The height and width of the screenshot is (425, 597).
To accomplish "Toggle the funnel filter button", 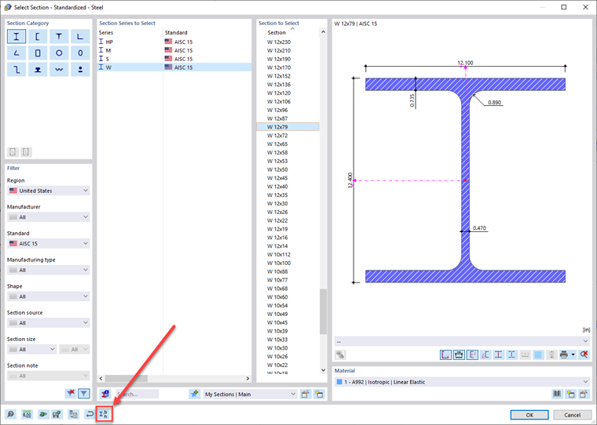I will click(84, 393).
